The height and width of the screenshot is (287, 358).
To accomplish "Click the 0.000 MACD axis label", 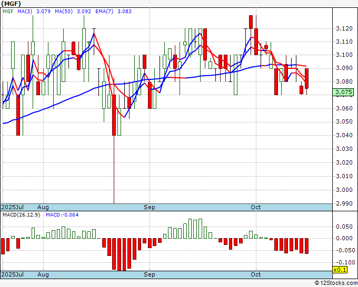I will point(344,239).
